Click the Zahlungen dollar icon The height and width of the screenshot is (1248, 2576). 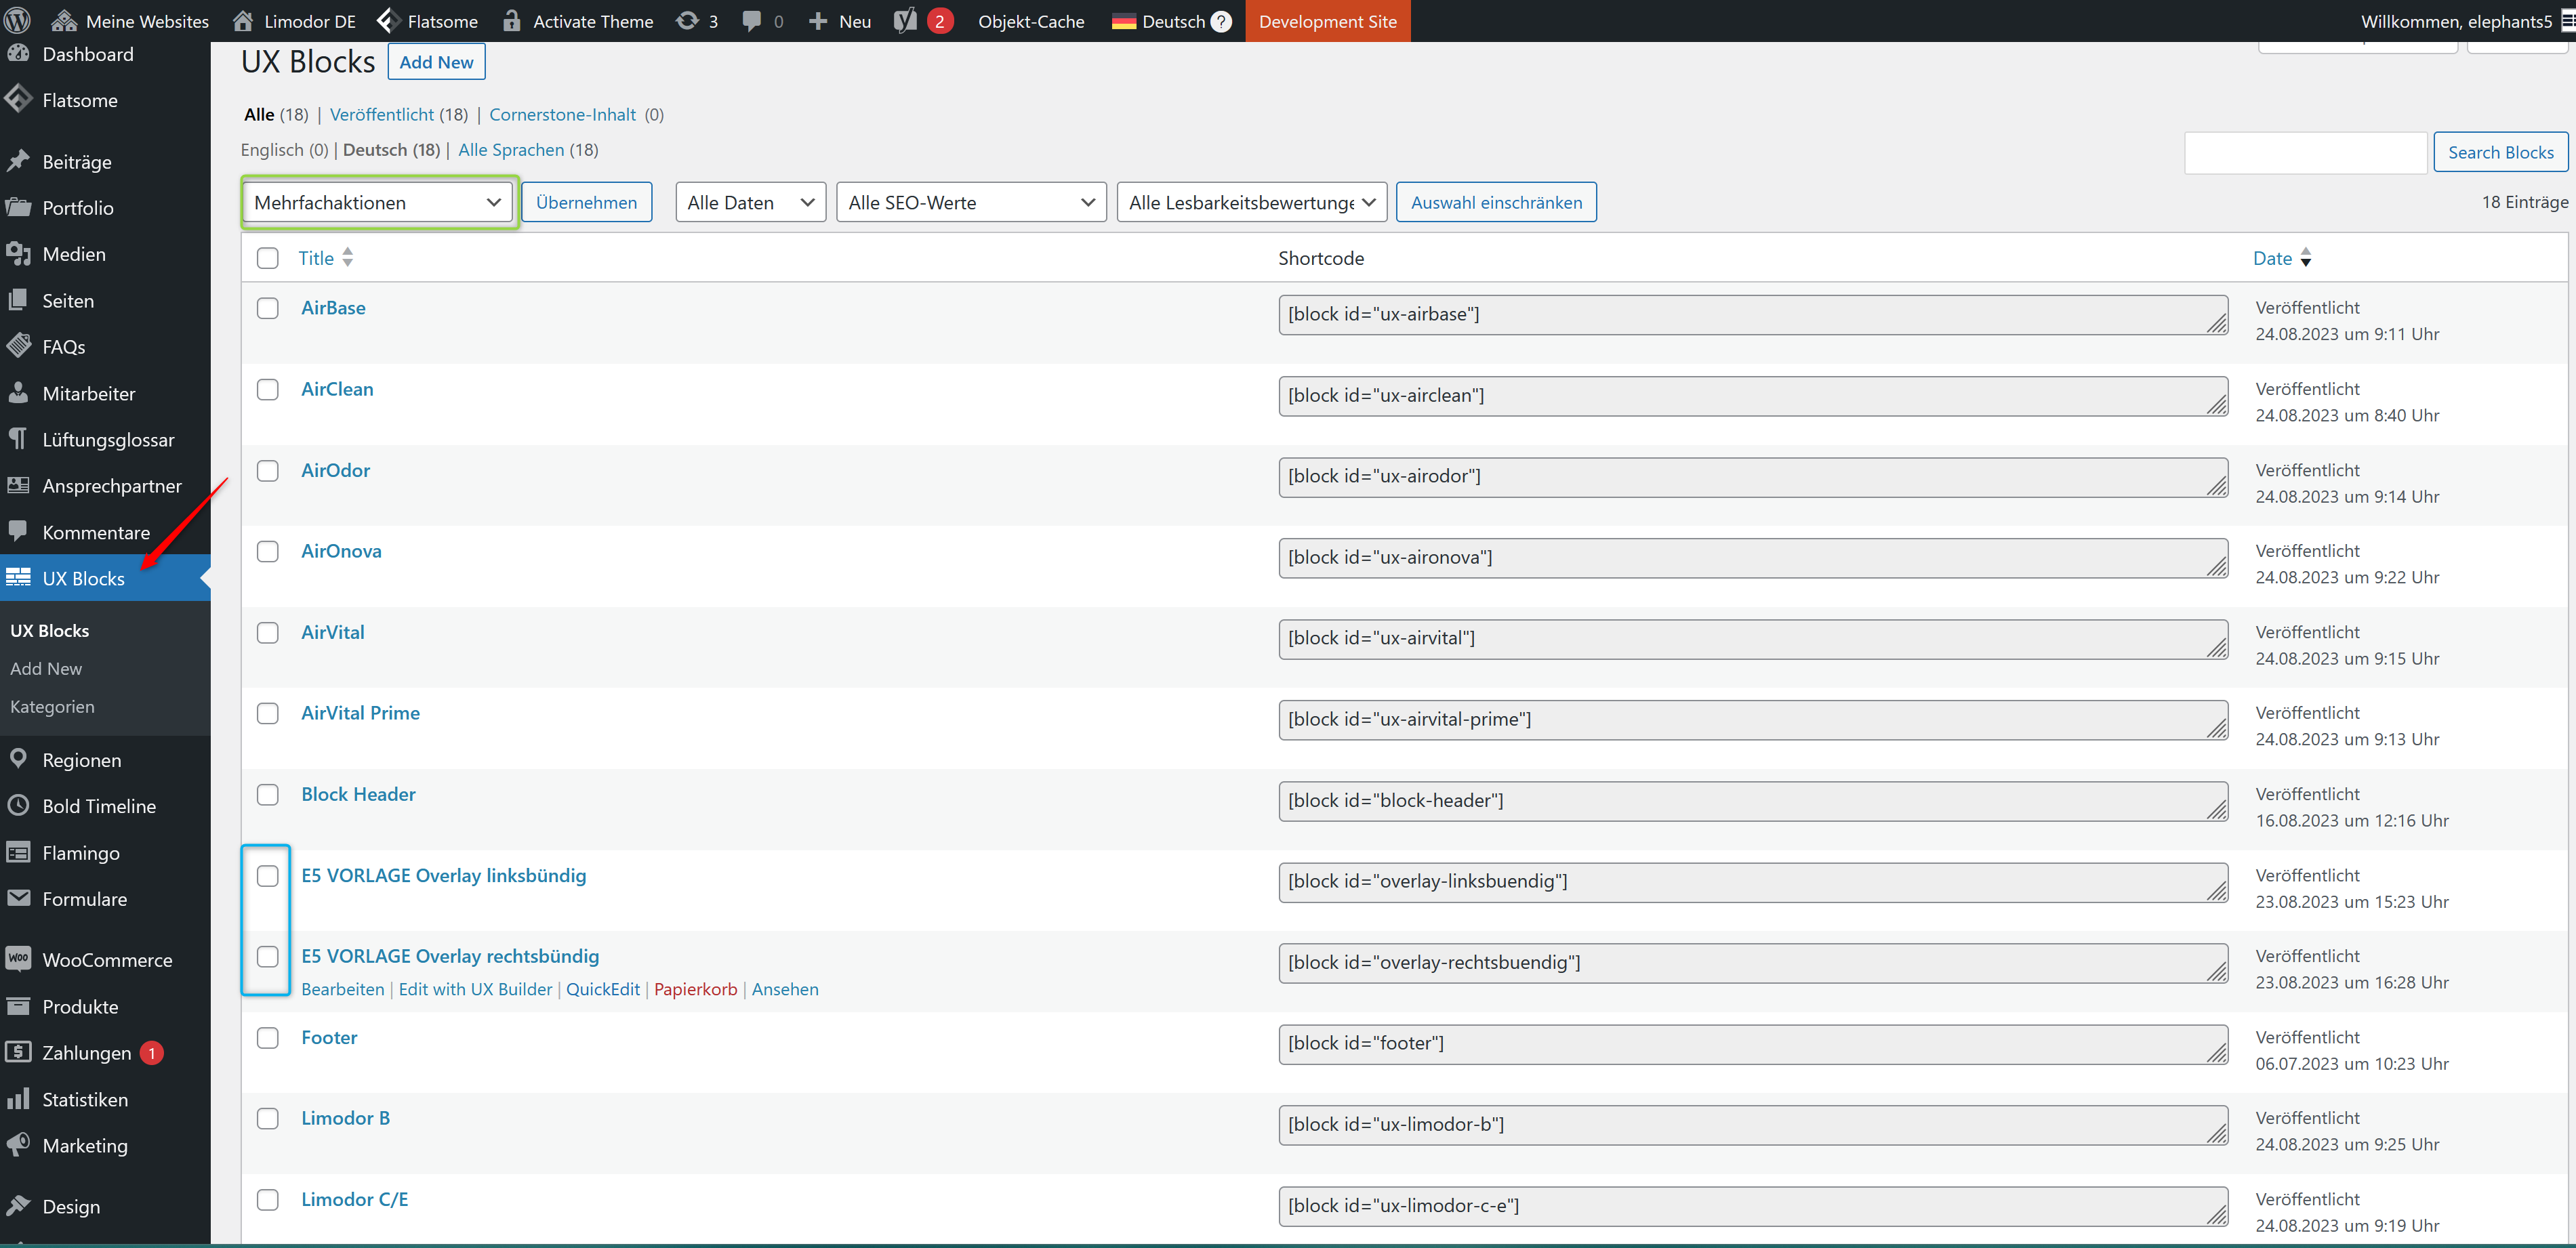18,1052
